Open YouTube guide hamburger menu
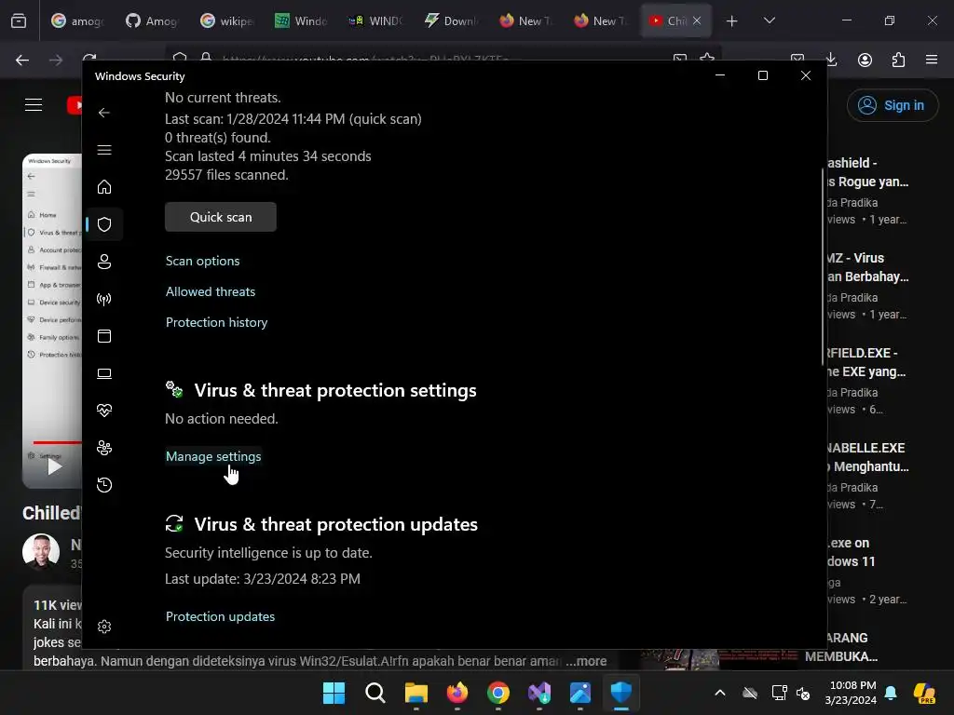 point(34,104)
